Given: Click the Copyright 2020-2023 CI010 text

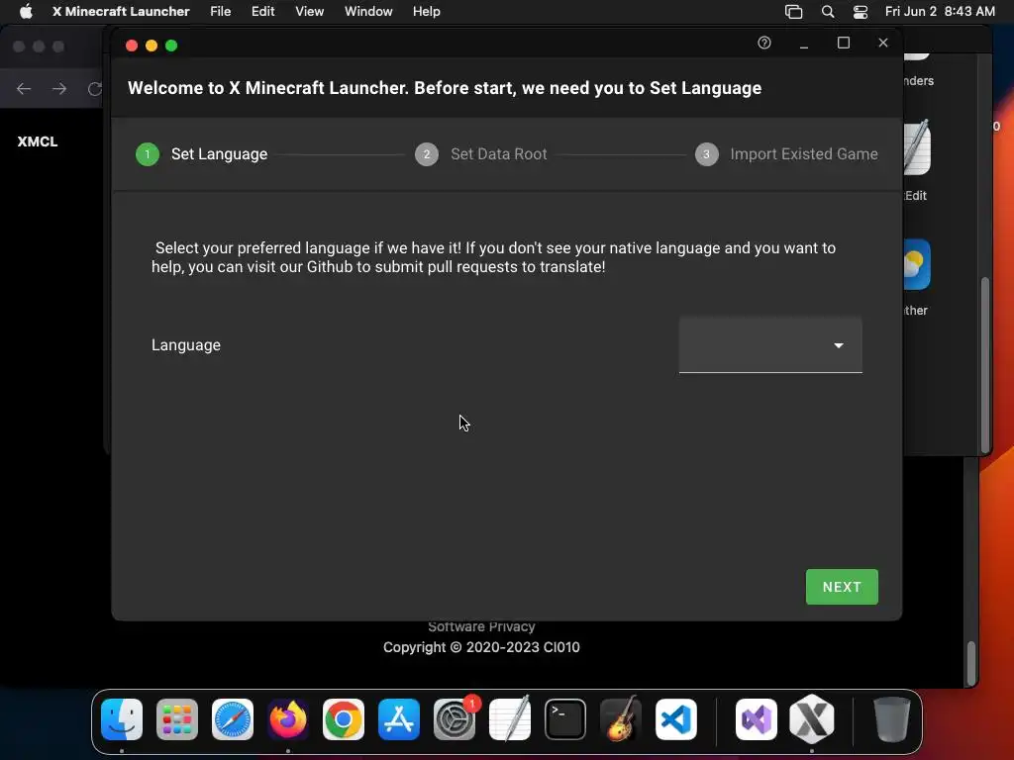Looking at the screenshot, I should (x=482, y=647).
